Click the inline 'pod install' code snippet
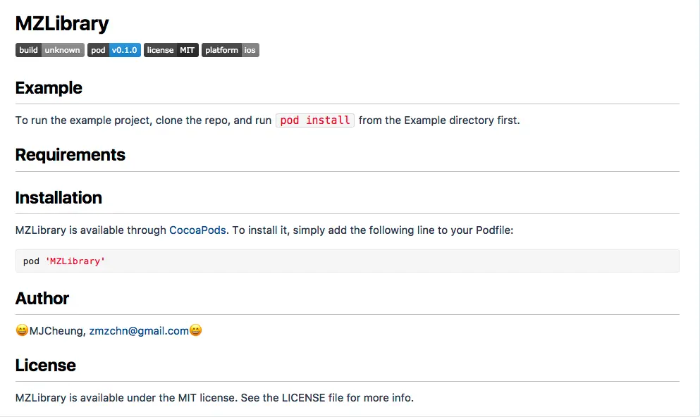The image size is (700, 417). pyautogui.click(x=314, y=120)
